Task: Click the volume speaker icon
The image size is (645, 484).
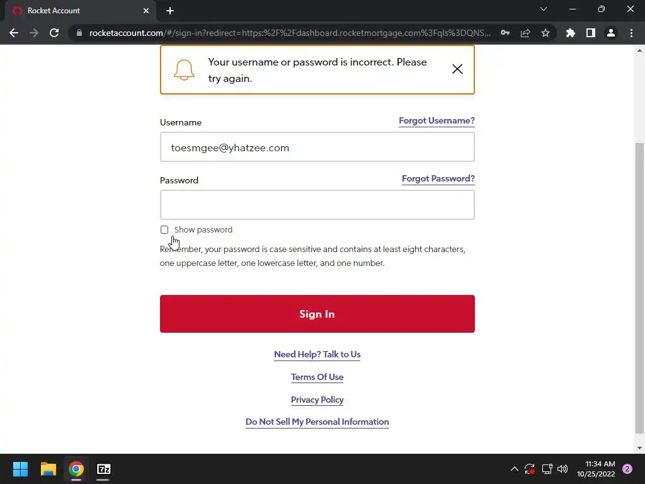Action: [x=562, y=469]
